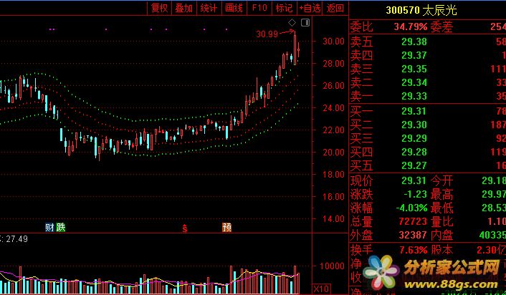Click the 24.00 price axis label
The width and height of the screenshot is (506, 295).
pos(334,107)
